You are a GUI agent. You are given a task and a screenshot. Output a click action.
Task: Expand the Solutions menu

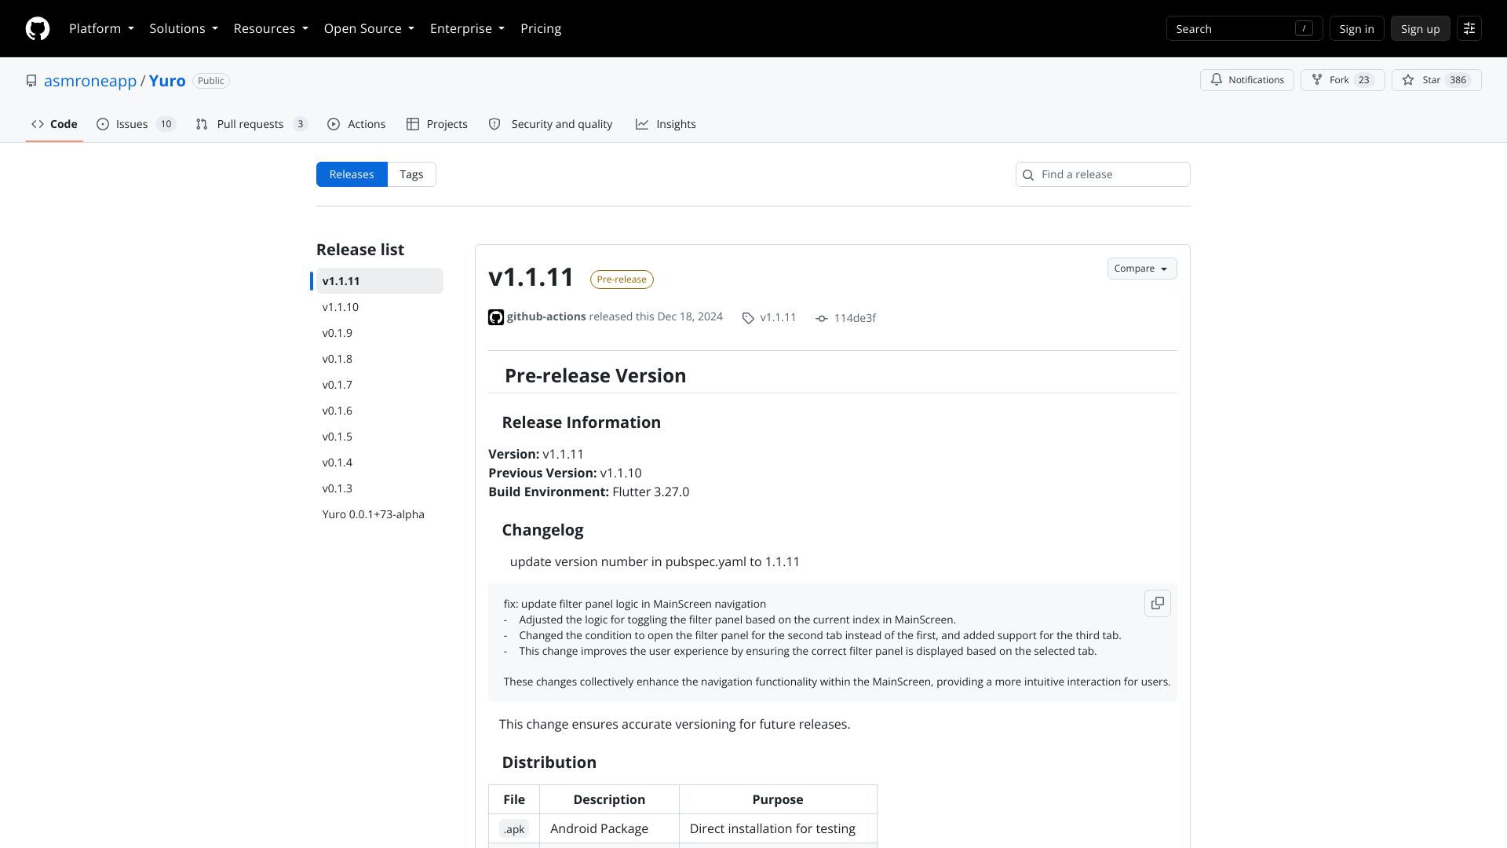click(184, 28)
